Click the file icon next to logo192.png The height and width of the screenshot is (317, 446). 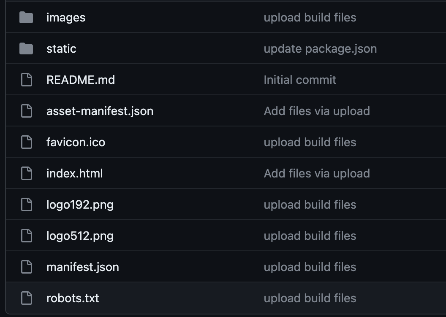pos(27,204)
